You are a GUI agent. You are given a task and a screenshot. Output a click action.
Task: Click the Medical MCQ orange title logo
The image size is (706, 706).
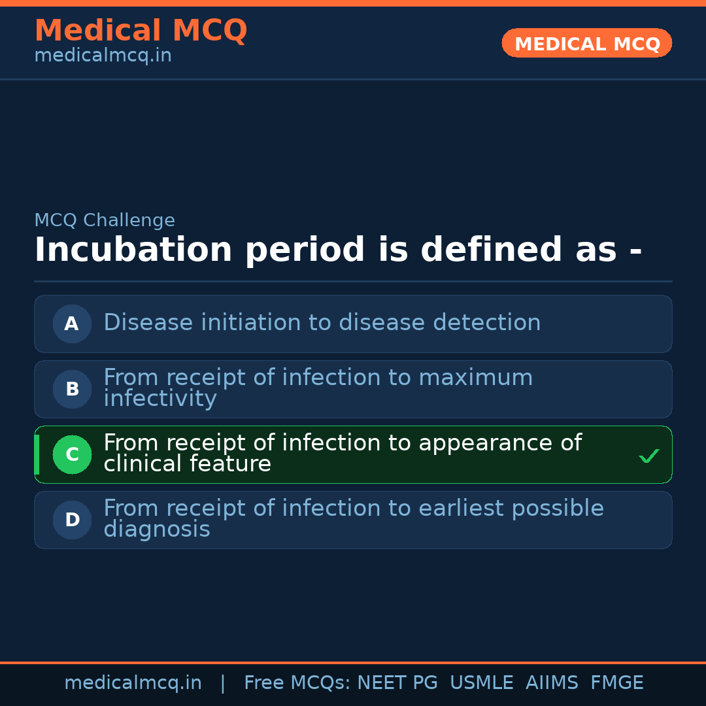point(141,31)
